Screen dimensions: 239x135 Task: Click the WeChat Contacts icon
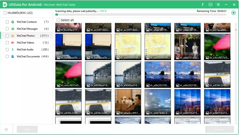13,22
